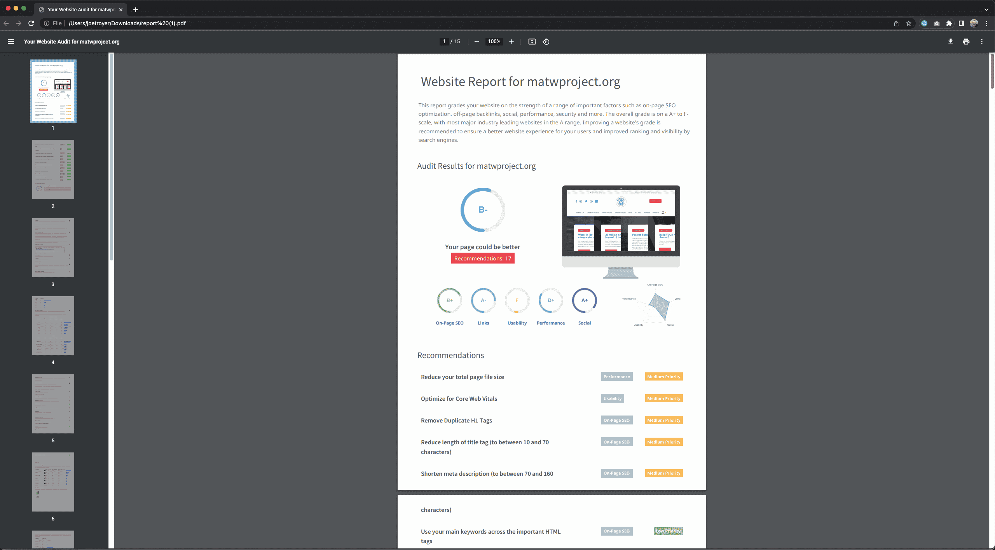Expand the tab search chevron

(986, 9)
